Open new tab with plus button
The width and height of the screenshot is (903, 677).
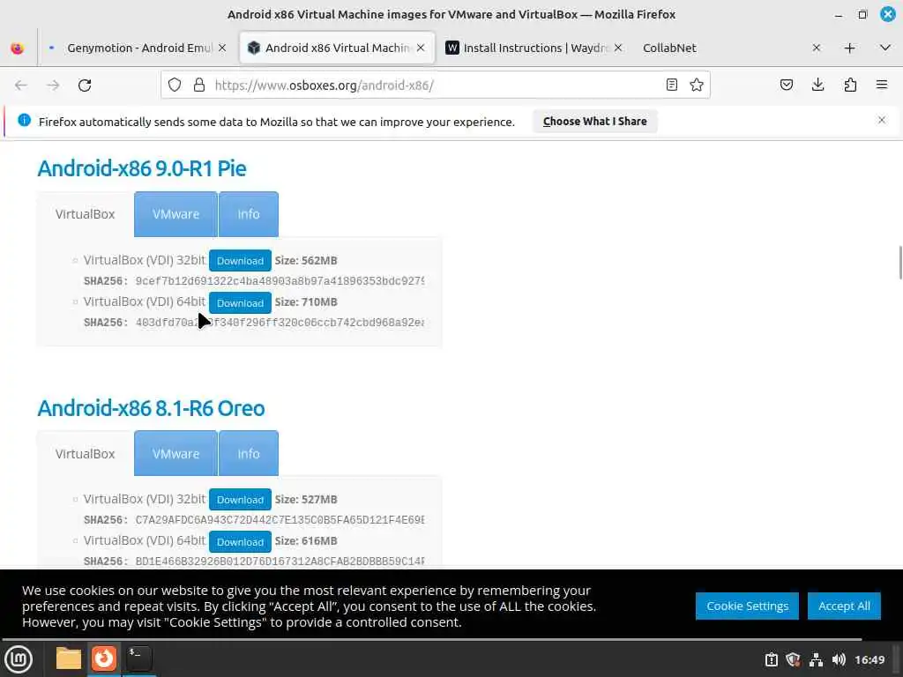(849, 48)
